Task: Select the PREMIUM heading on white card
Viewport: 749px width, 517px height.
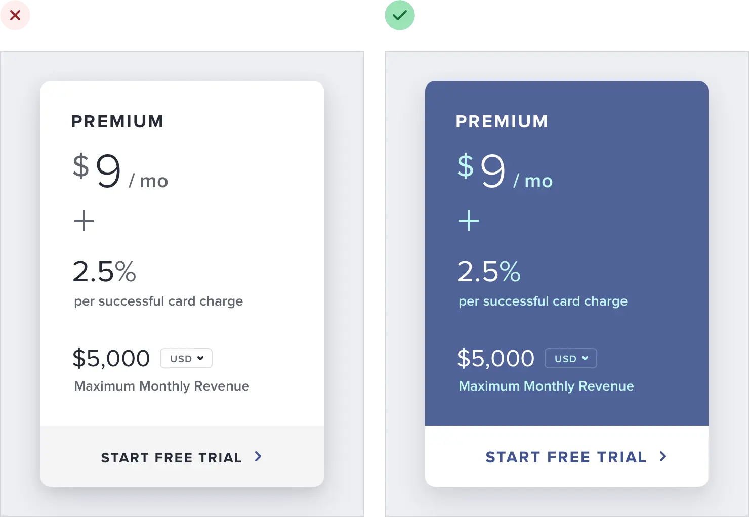Action: 117,122
